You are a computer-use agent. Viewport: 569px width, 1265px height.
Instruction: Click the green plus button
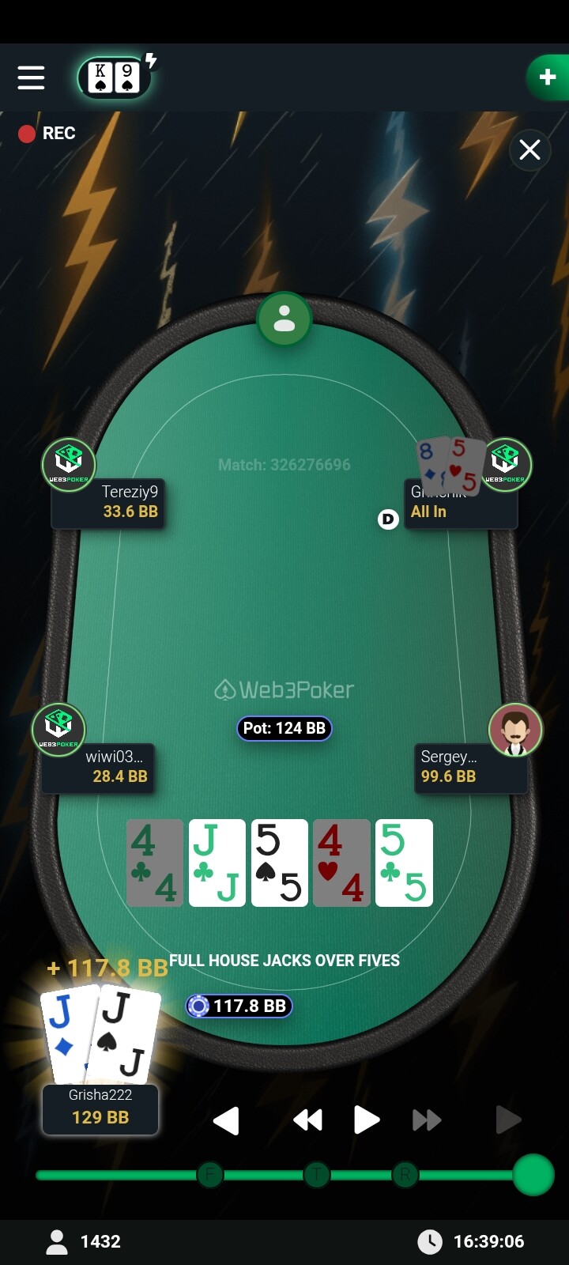(x=547, y=77)
